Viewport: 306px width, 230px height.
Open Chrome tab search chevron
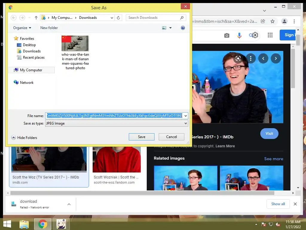[x=264, y=10]
